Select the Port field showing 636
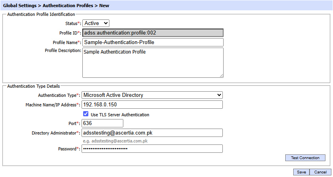333x177 pixels. click(x=97, y=123)
